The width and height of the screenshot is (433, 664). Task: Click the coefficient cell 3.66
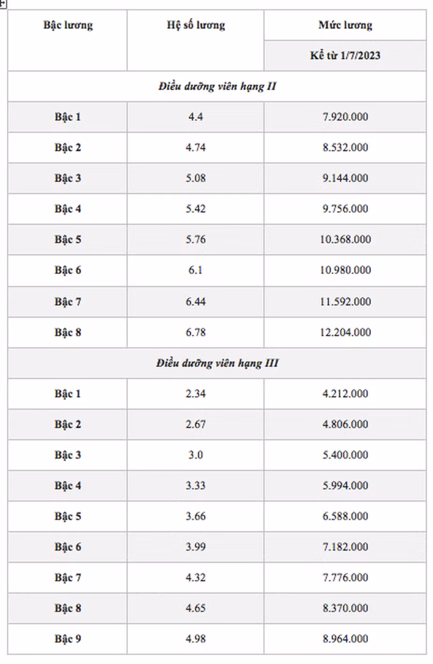[196, 516]
